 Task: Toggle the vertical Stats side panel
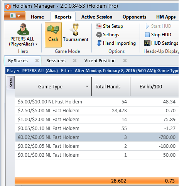click(11, 83)
